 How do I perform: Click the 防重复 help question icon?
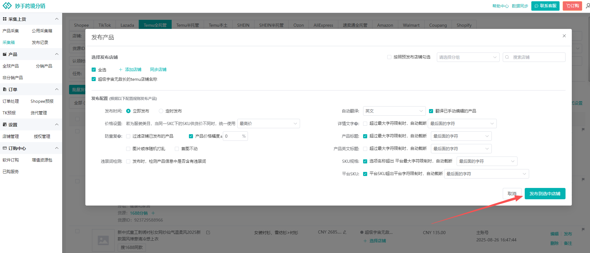[119, 136]
